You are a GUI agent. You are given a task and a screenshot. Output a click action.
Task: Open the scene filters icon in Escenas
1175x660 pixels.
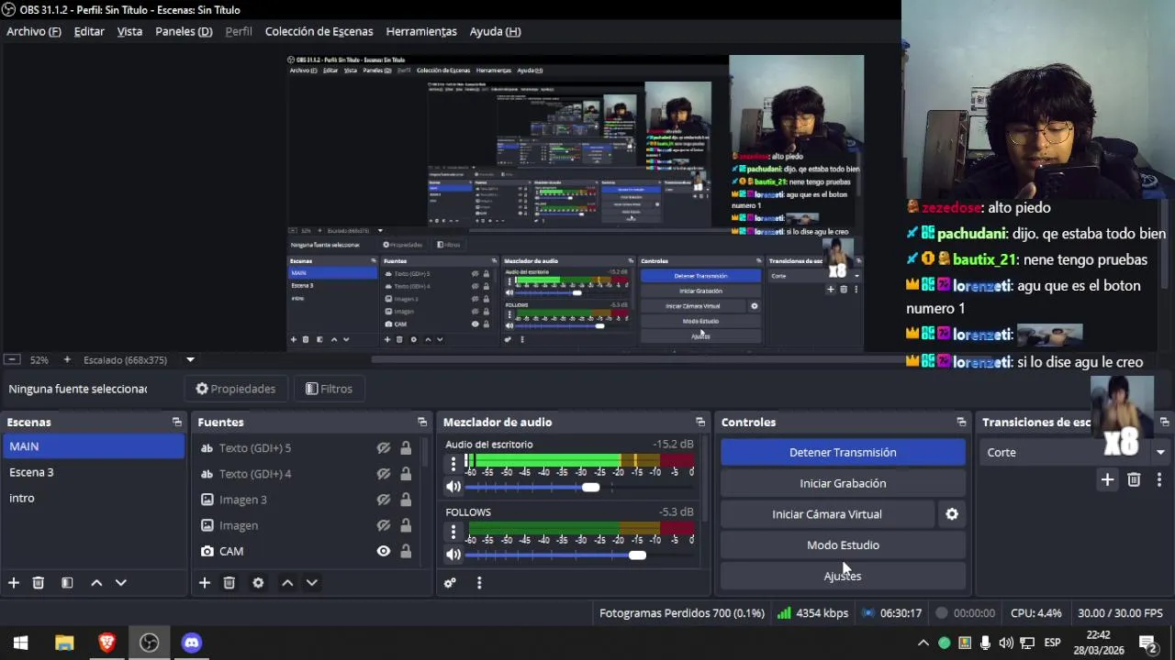tap(67, 583)
